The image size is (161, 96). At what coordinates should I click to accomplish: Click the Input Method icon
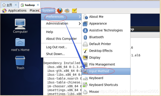pos(85,71)
